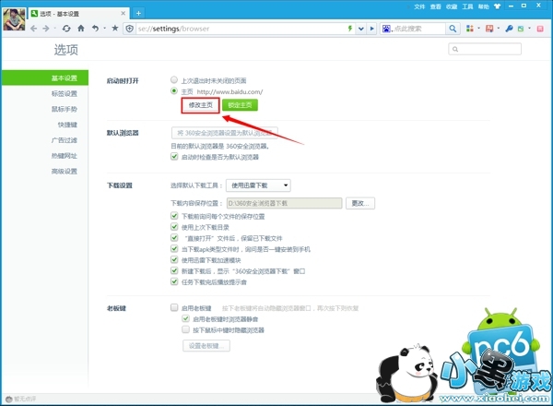553x406 pixels.
Task: Open the home page icon
Action: click(81, 29)
